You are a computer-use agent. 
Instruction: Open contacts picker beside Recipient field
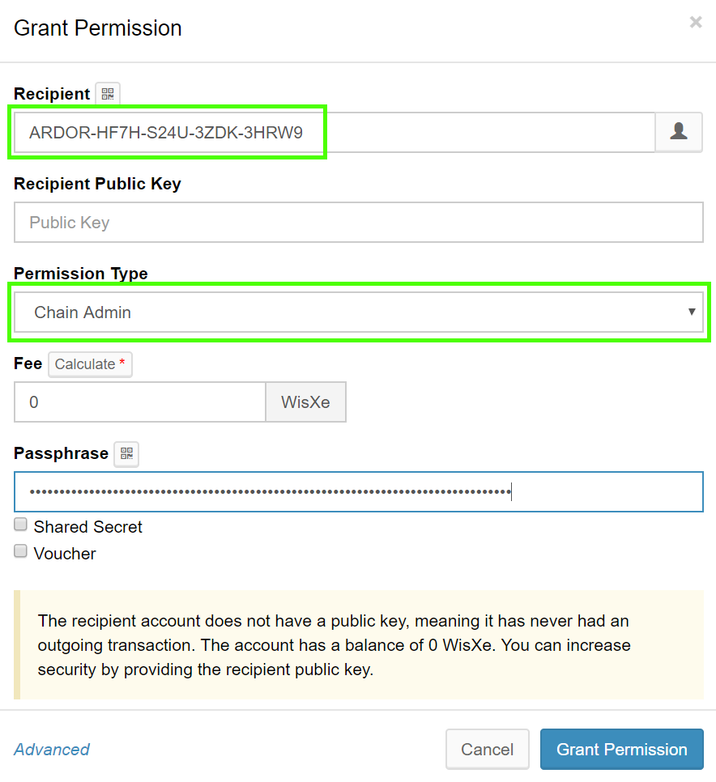679,133
